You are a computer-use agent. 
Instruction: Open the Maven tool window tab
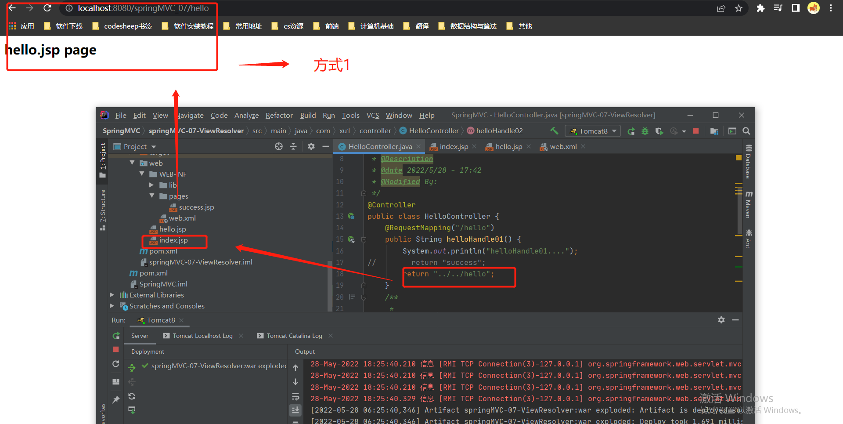tap(749, 204)
